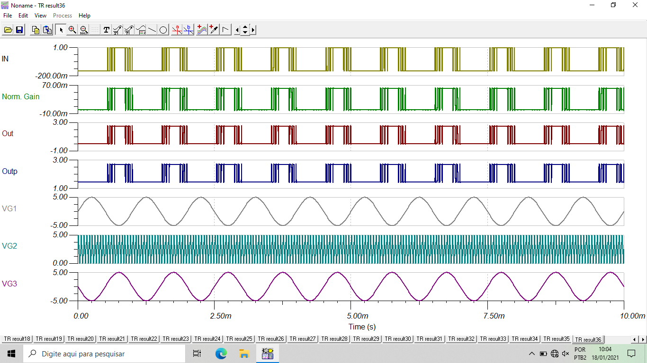The width and height of the screenshot is (647, 363).
Task: Click the Copy toolbar icon
Action: pyautogui.click(x=36, y=30)
